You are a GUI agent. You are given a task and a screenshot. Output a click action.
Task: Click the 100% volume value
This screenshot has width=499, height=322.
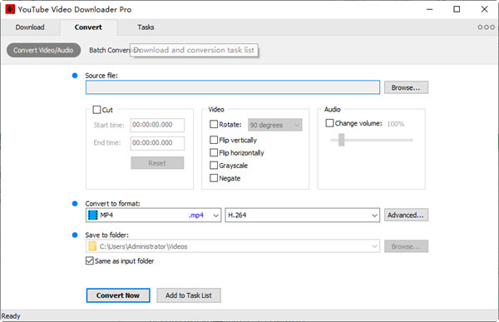tap(396, 124)
